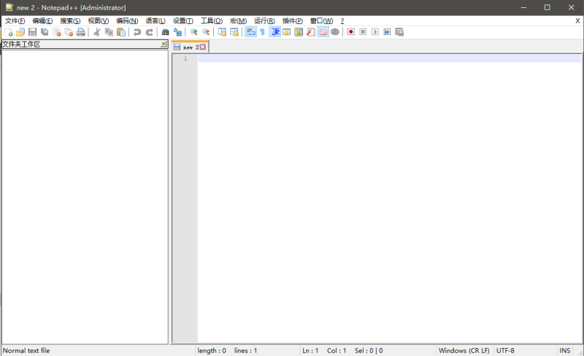584x356 pixels.
Task: Toggle the indent guide toolbar button
Action: tap(274, 32)
